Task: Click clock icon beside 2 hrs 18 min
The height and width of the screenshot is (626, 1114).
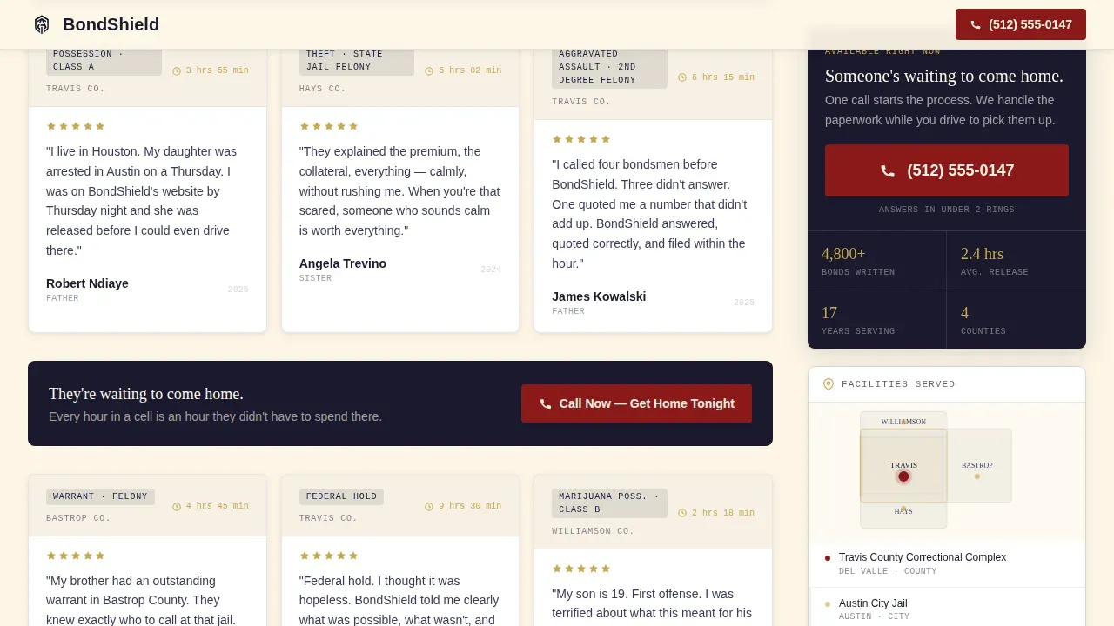Action: click(682, 513)
